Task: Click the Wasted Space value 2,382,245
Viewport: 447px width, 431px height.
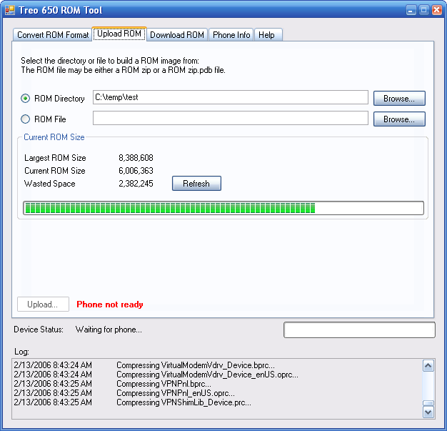Action: click(x=136, y=184)
